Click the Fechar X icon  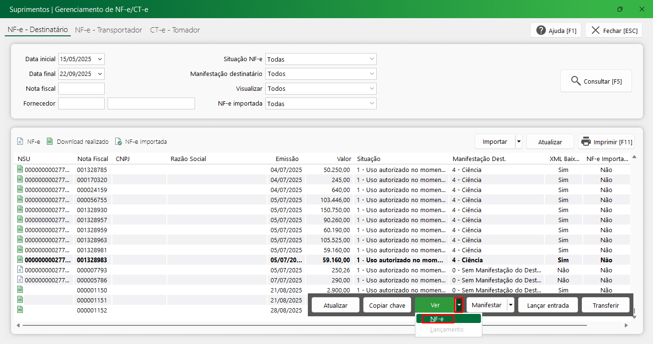(x=595, y=31)
